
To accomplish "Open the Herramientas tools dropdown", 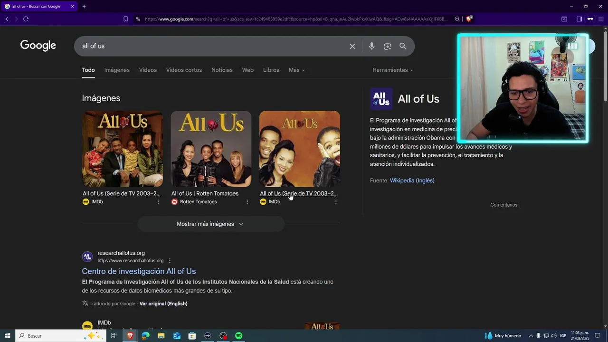I will coord(393,70).
